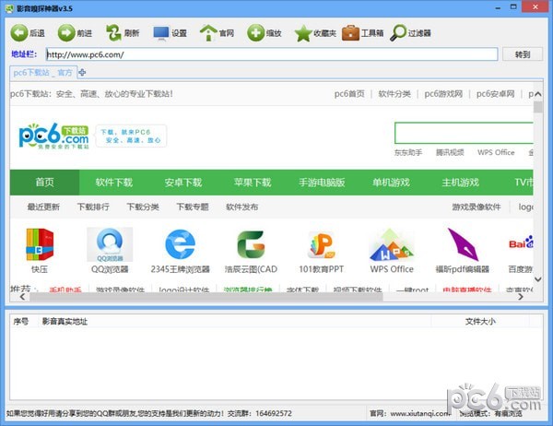Click the 前进 forward arrow icon
This screenshot has width=553, height=426.
[x=66, y=33]
